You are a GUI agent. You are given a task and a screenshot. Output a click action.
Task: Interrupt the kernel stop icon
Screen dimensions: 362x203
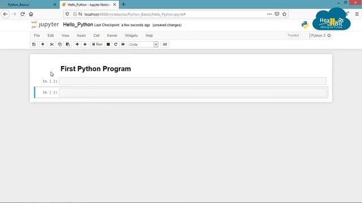[108, 45]
